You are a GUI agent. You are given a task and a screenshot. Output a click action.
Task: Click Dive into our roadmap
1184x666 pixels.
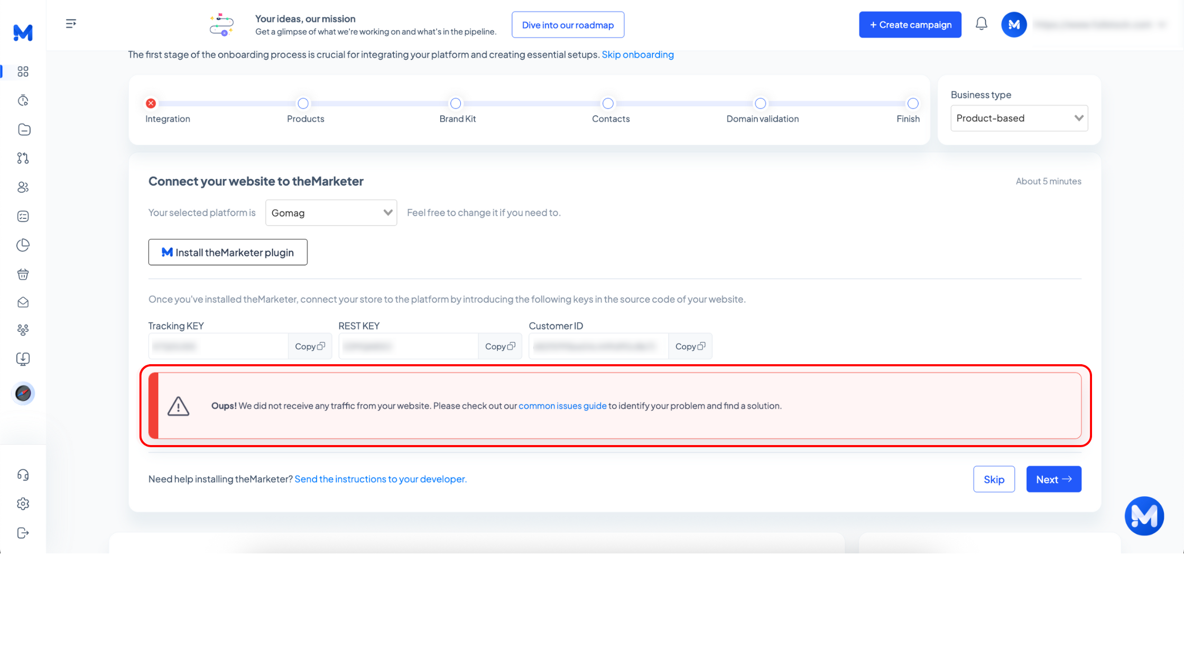point(568,25)
